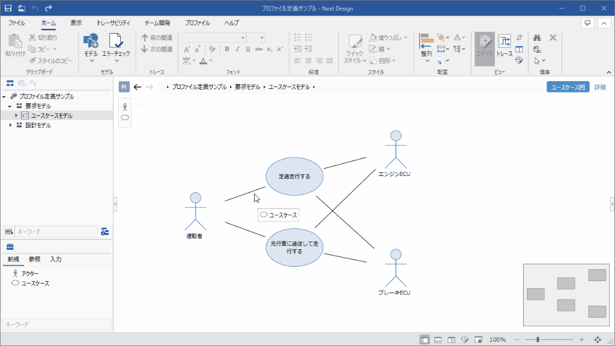The height and width of the screenshot is (346, 615).
Task: Click the redo arrow in title bar
Action: [x=48, y=8]
